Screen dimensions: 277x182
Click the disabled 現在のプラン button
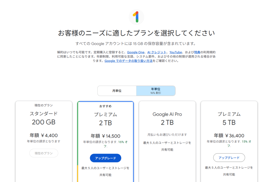coord(44,153)
